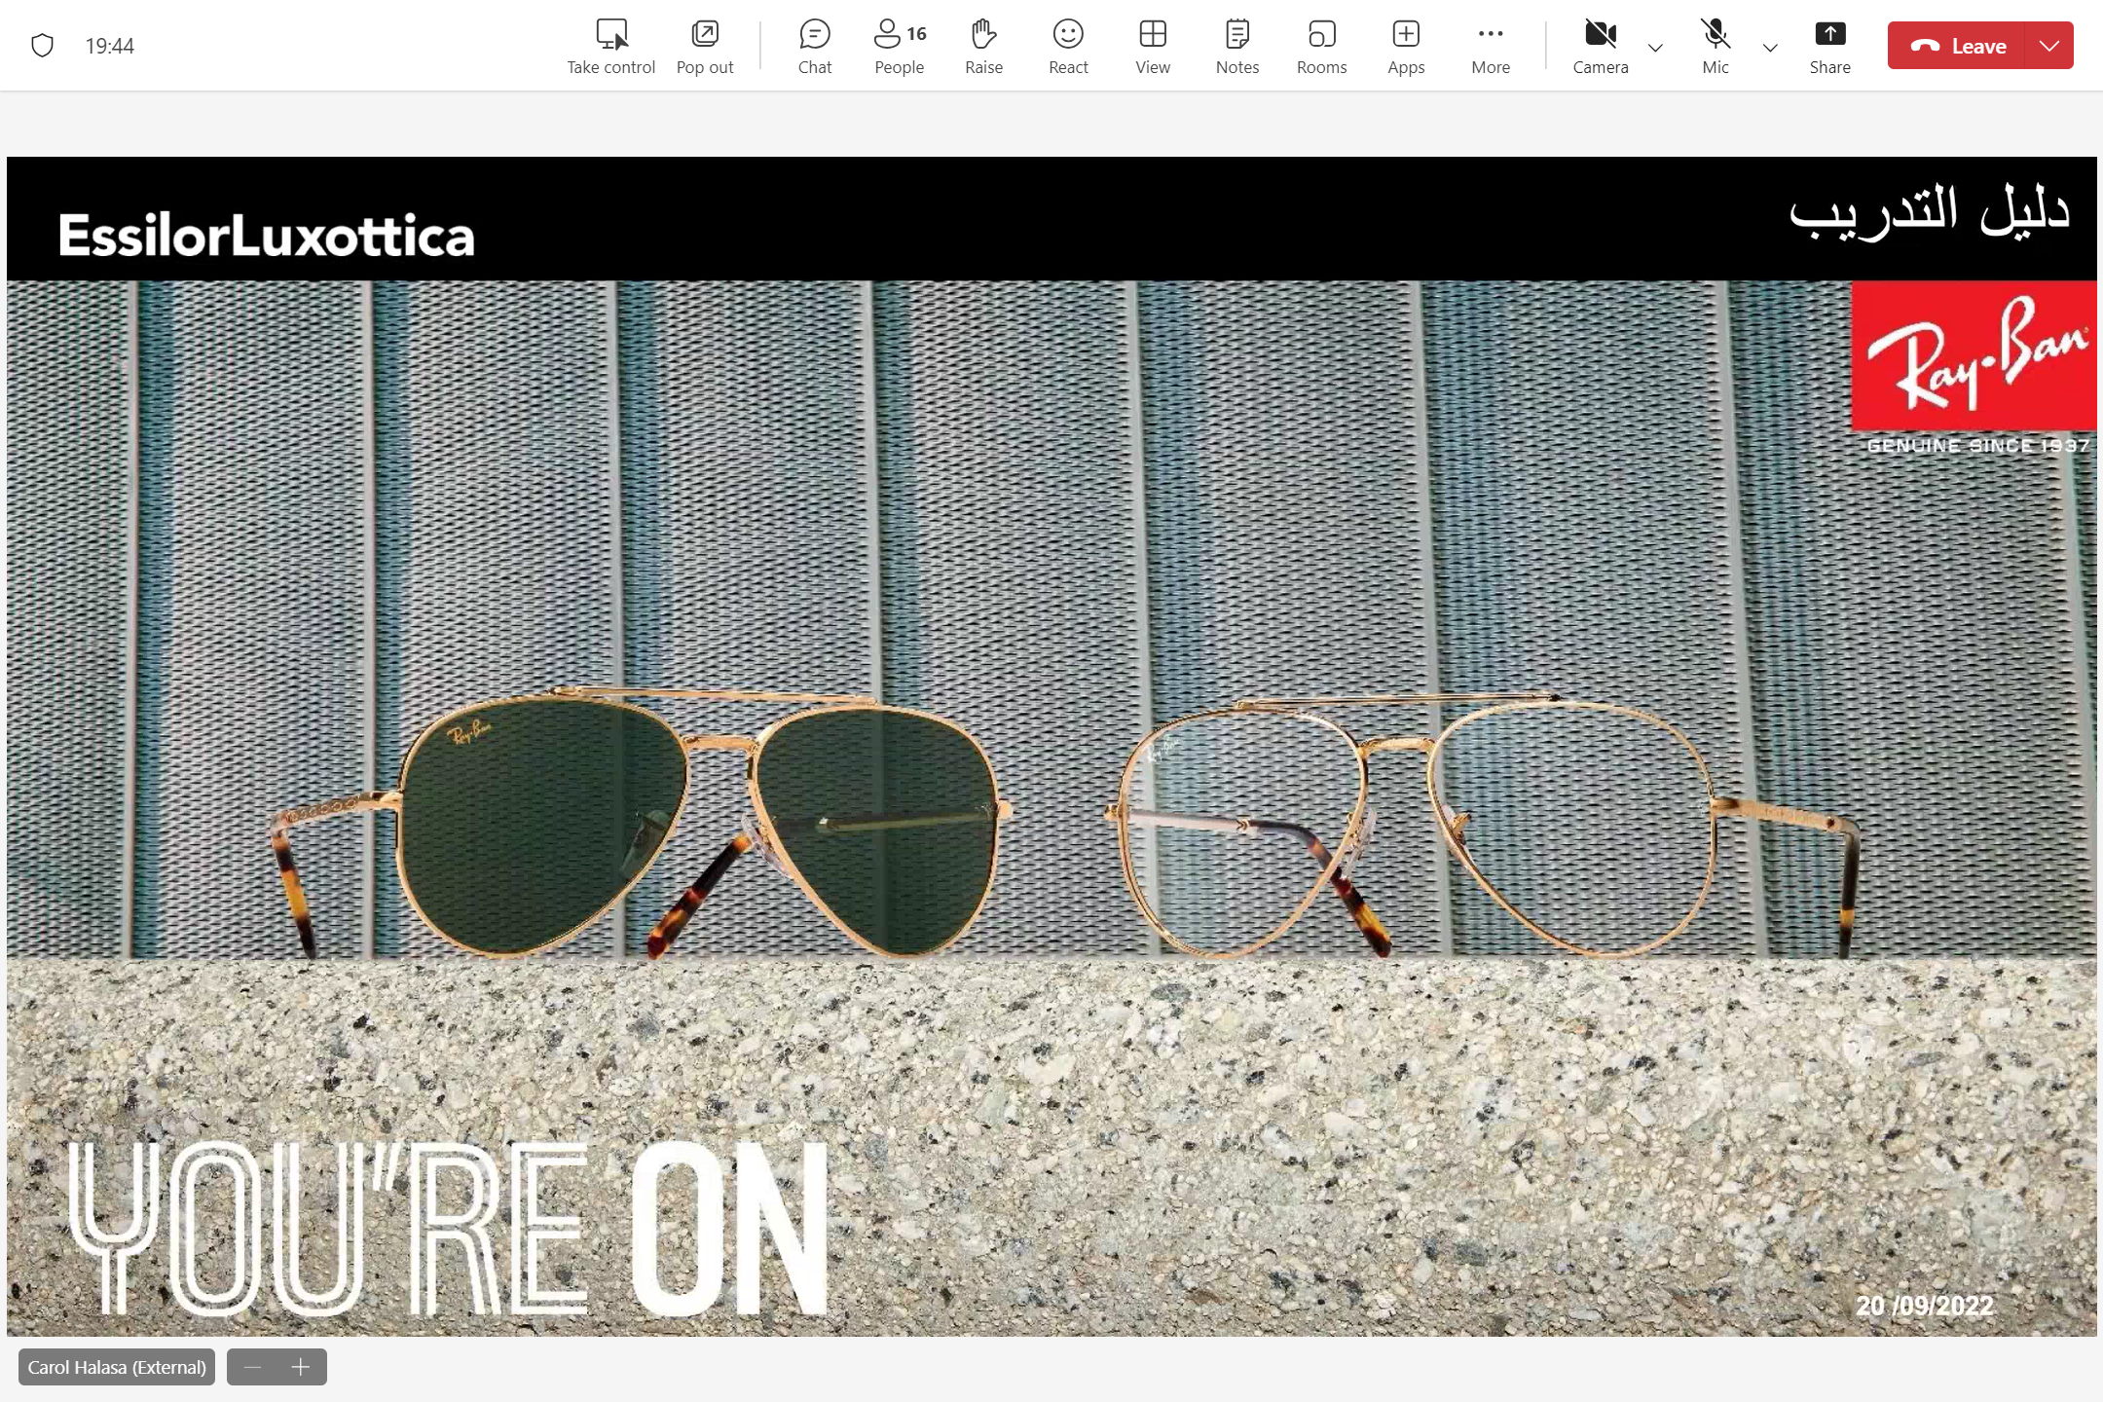Unmute the Mic
This screenshot has height=1402, width=2103.
click(x=1716, y=46)
